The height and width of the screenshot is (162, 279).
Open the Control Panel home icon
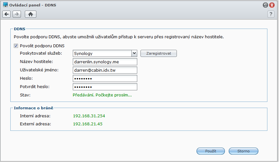tap(31, 14)
